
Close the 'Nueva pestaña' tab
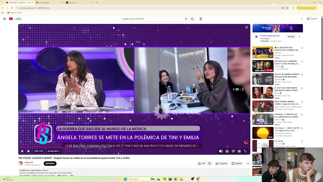coord(62,3)
